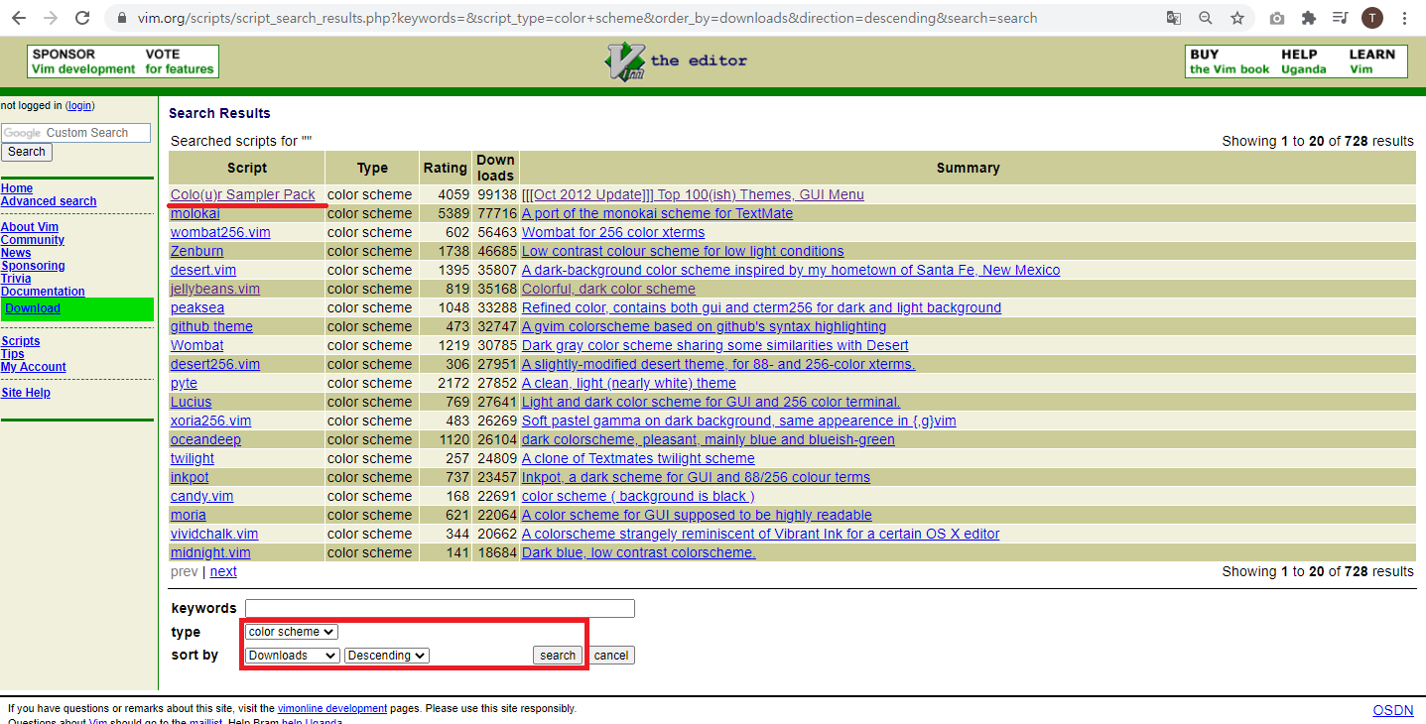1426x724 pixels.
Task: Open Scripts in the sidebar
Action: click(x=21, y=341)
